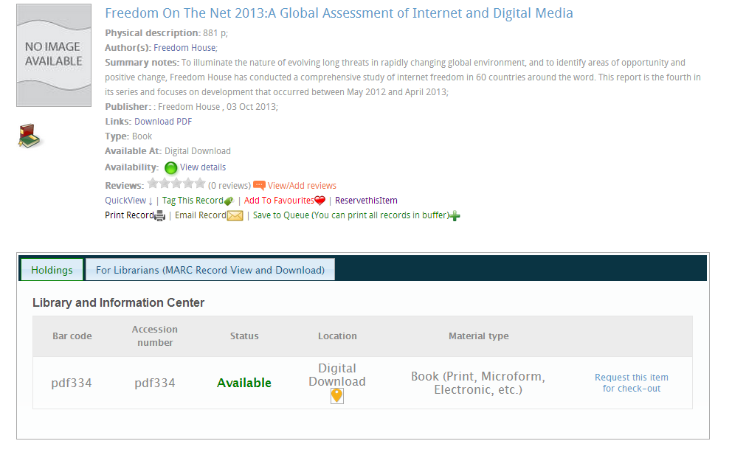Click the yellow location pin under Digital Download

pos(336,396)
